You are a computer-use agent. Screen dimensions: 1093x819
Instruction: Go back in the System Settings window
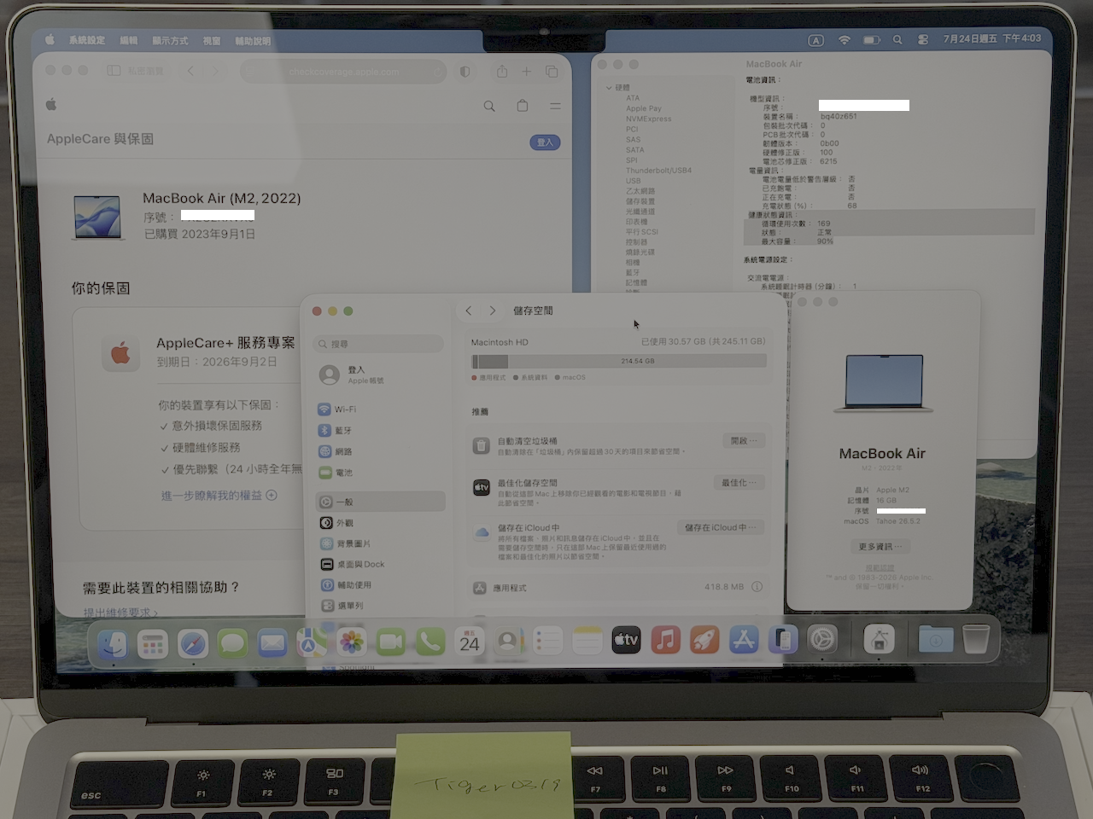pyautogui.click(x=469, y=311)
